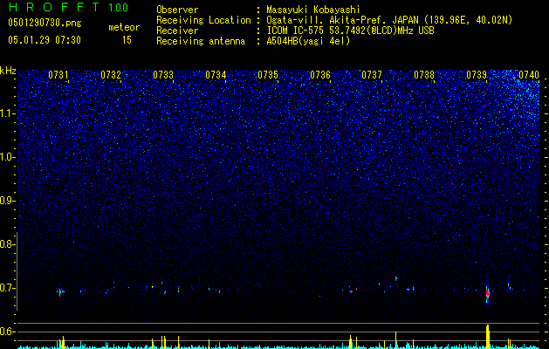Image resolution: width=549 pixels, height=349 pixels.
Task: Click the 0736 time marker
Action: point(320,75)
